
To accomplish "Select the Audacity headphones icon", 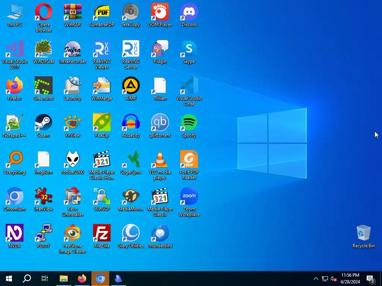I will [x=131, y=126].
